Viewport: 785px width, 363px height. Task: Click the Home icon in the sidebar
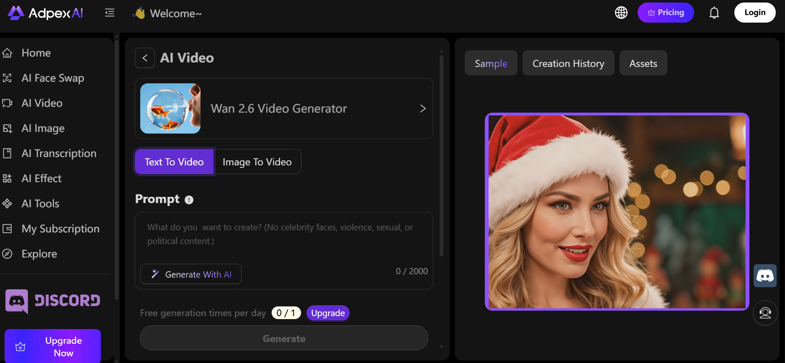click(7, 53)
